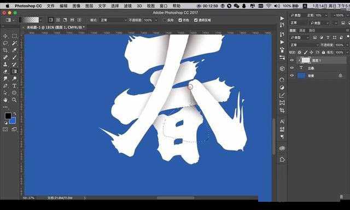Toggle the lock all padlock button
This screenshot has width=350, height=210.
pos(323,52)
